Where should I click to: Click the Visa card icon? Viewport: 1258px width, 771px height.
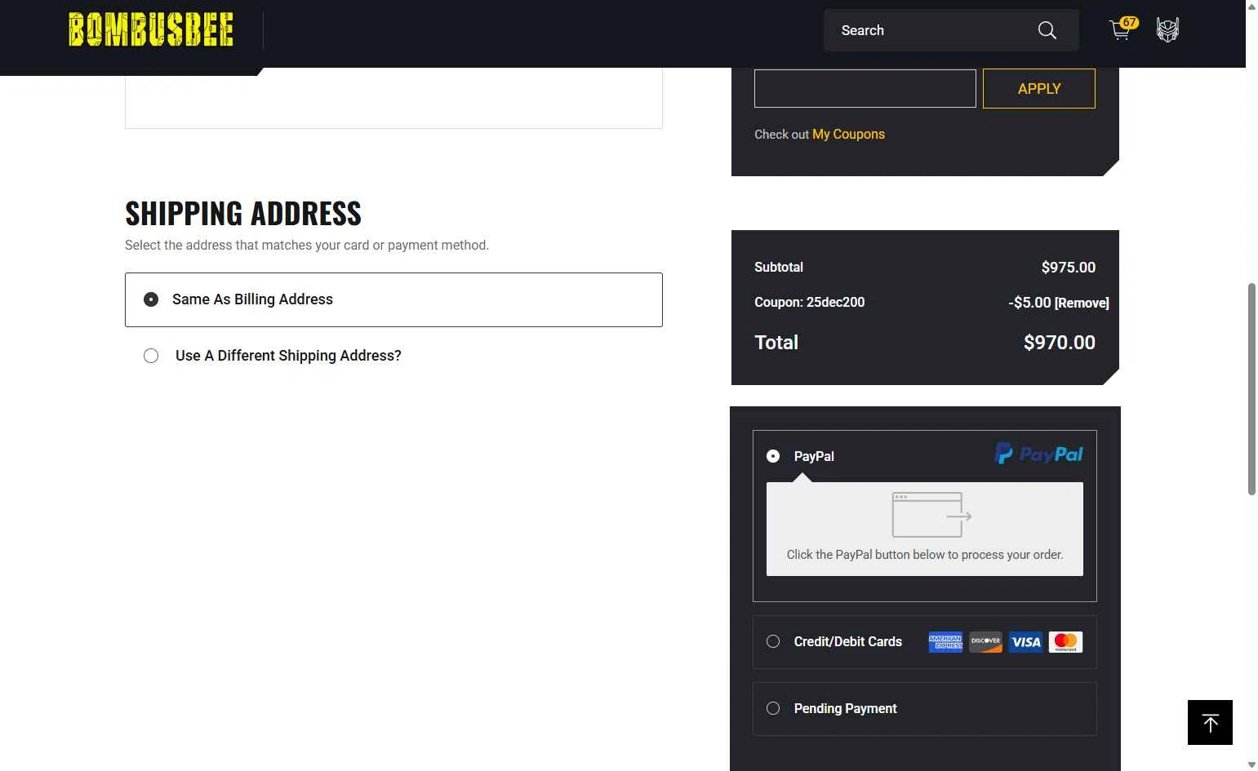(1025, 642)
